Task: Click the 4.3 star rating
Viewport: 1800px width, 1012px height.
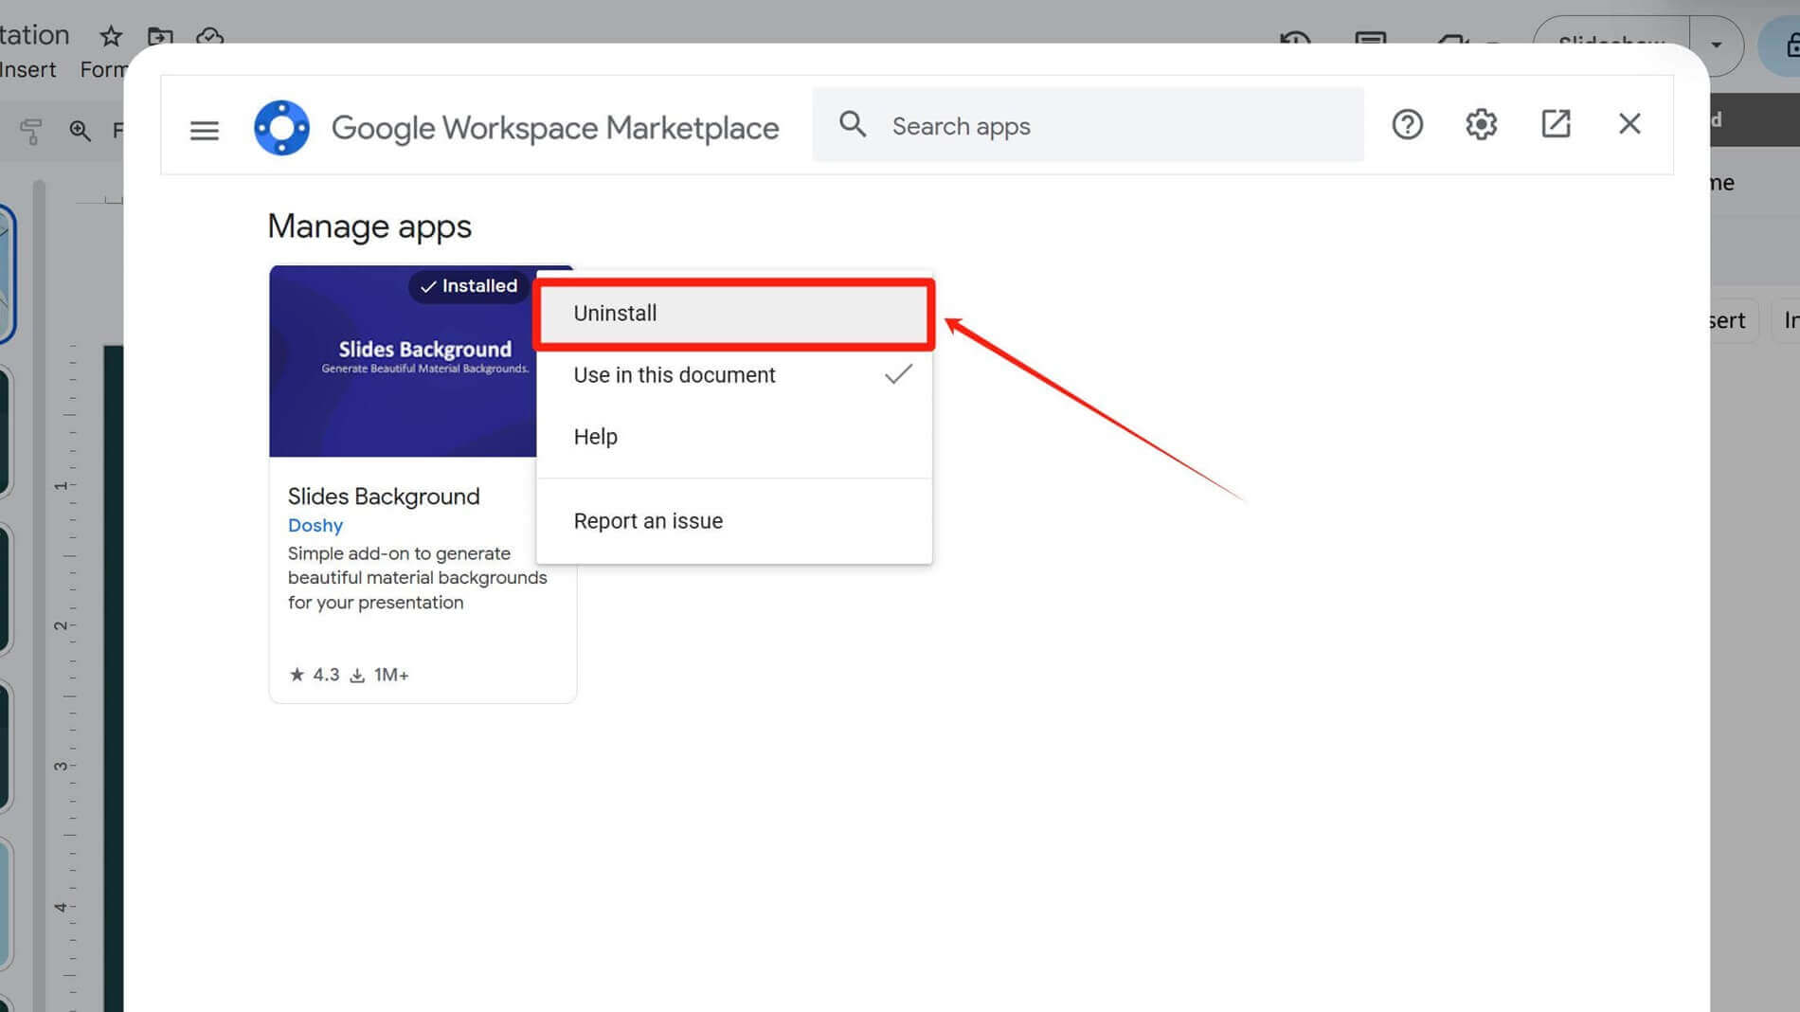Action: point(314,675)
